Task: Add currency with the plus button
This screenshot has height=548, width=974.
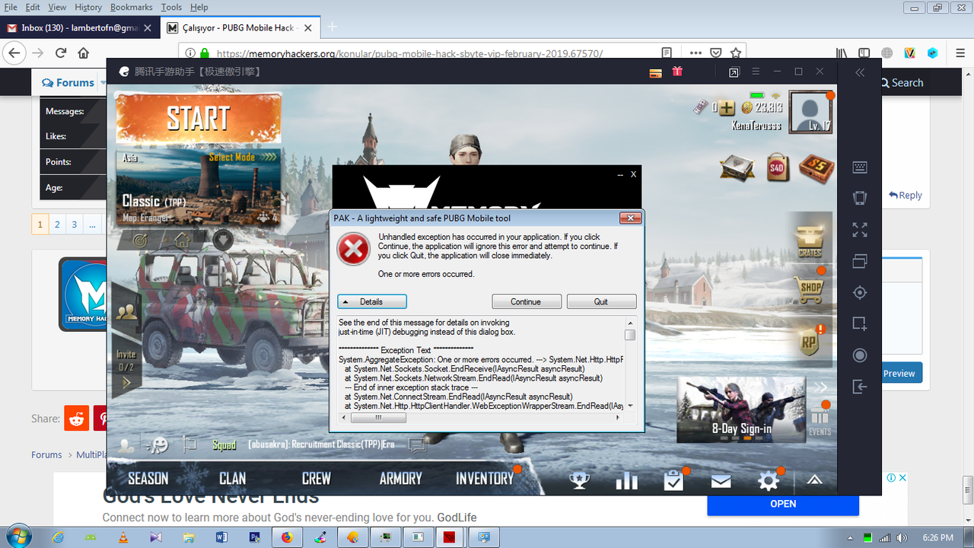Action: pos(727,108)
